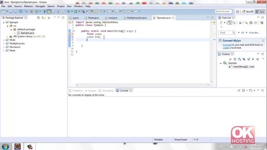The width and height of the screenshot is (267, 150).
Task: Close the Ejemplo.java editor tab
Action: [x=173, y=17]
